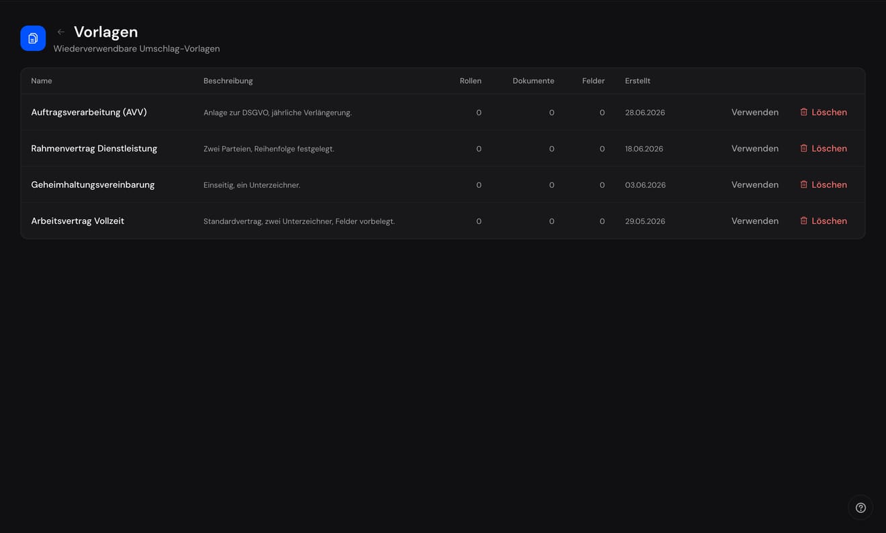The width and height of the screenshot is (886, 533).
Task: Select Löschen label for Auftragsverarbeitung (AVV)
Action: coord(829,112)
